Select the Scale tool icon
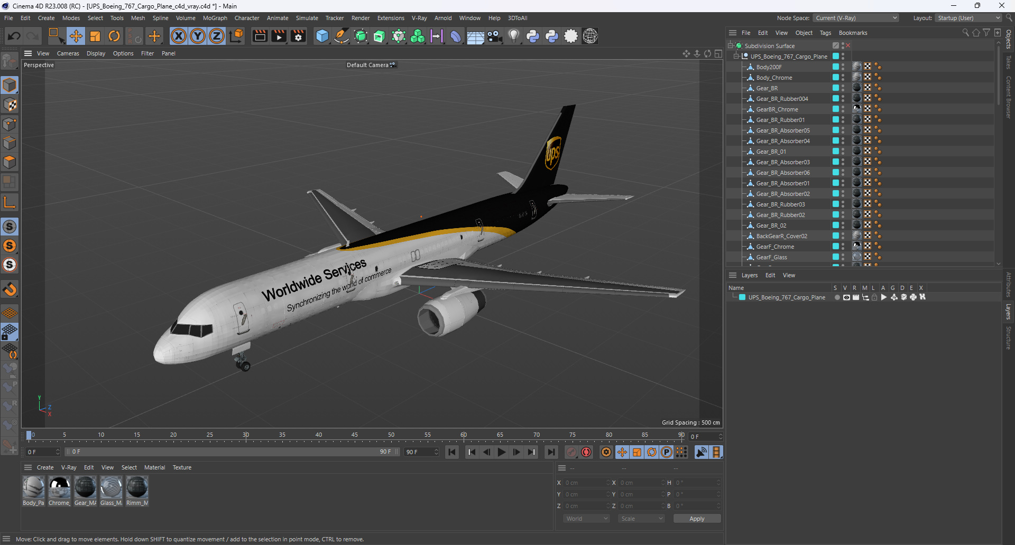 click(95, 36)
